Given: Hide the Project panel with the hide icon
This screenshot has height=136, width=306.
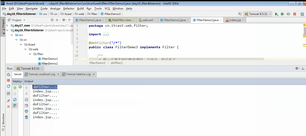Looking at the screenshot, I should coord(70,20).
